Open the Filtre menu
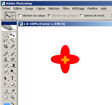Image resolution: width=112 pixels, height=105 pixels. click(66, 8)
